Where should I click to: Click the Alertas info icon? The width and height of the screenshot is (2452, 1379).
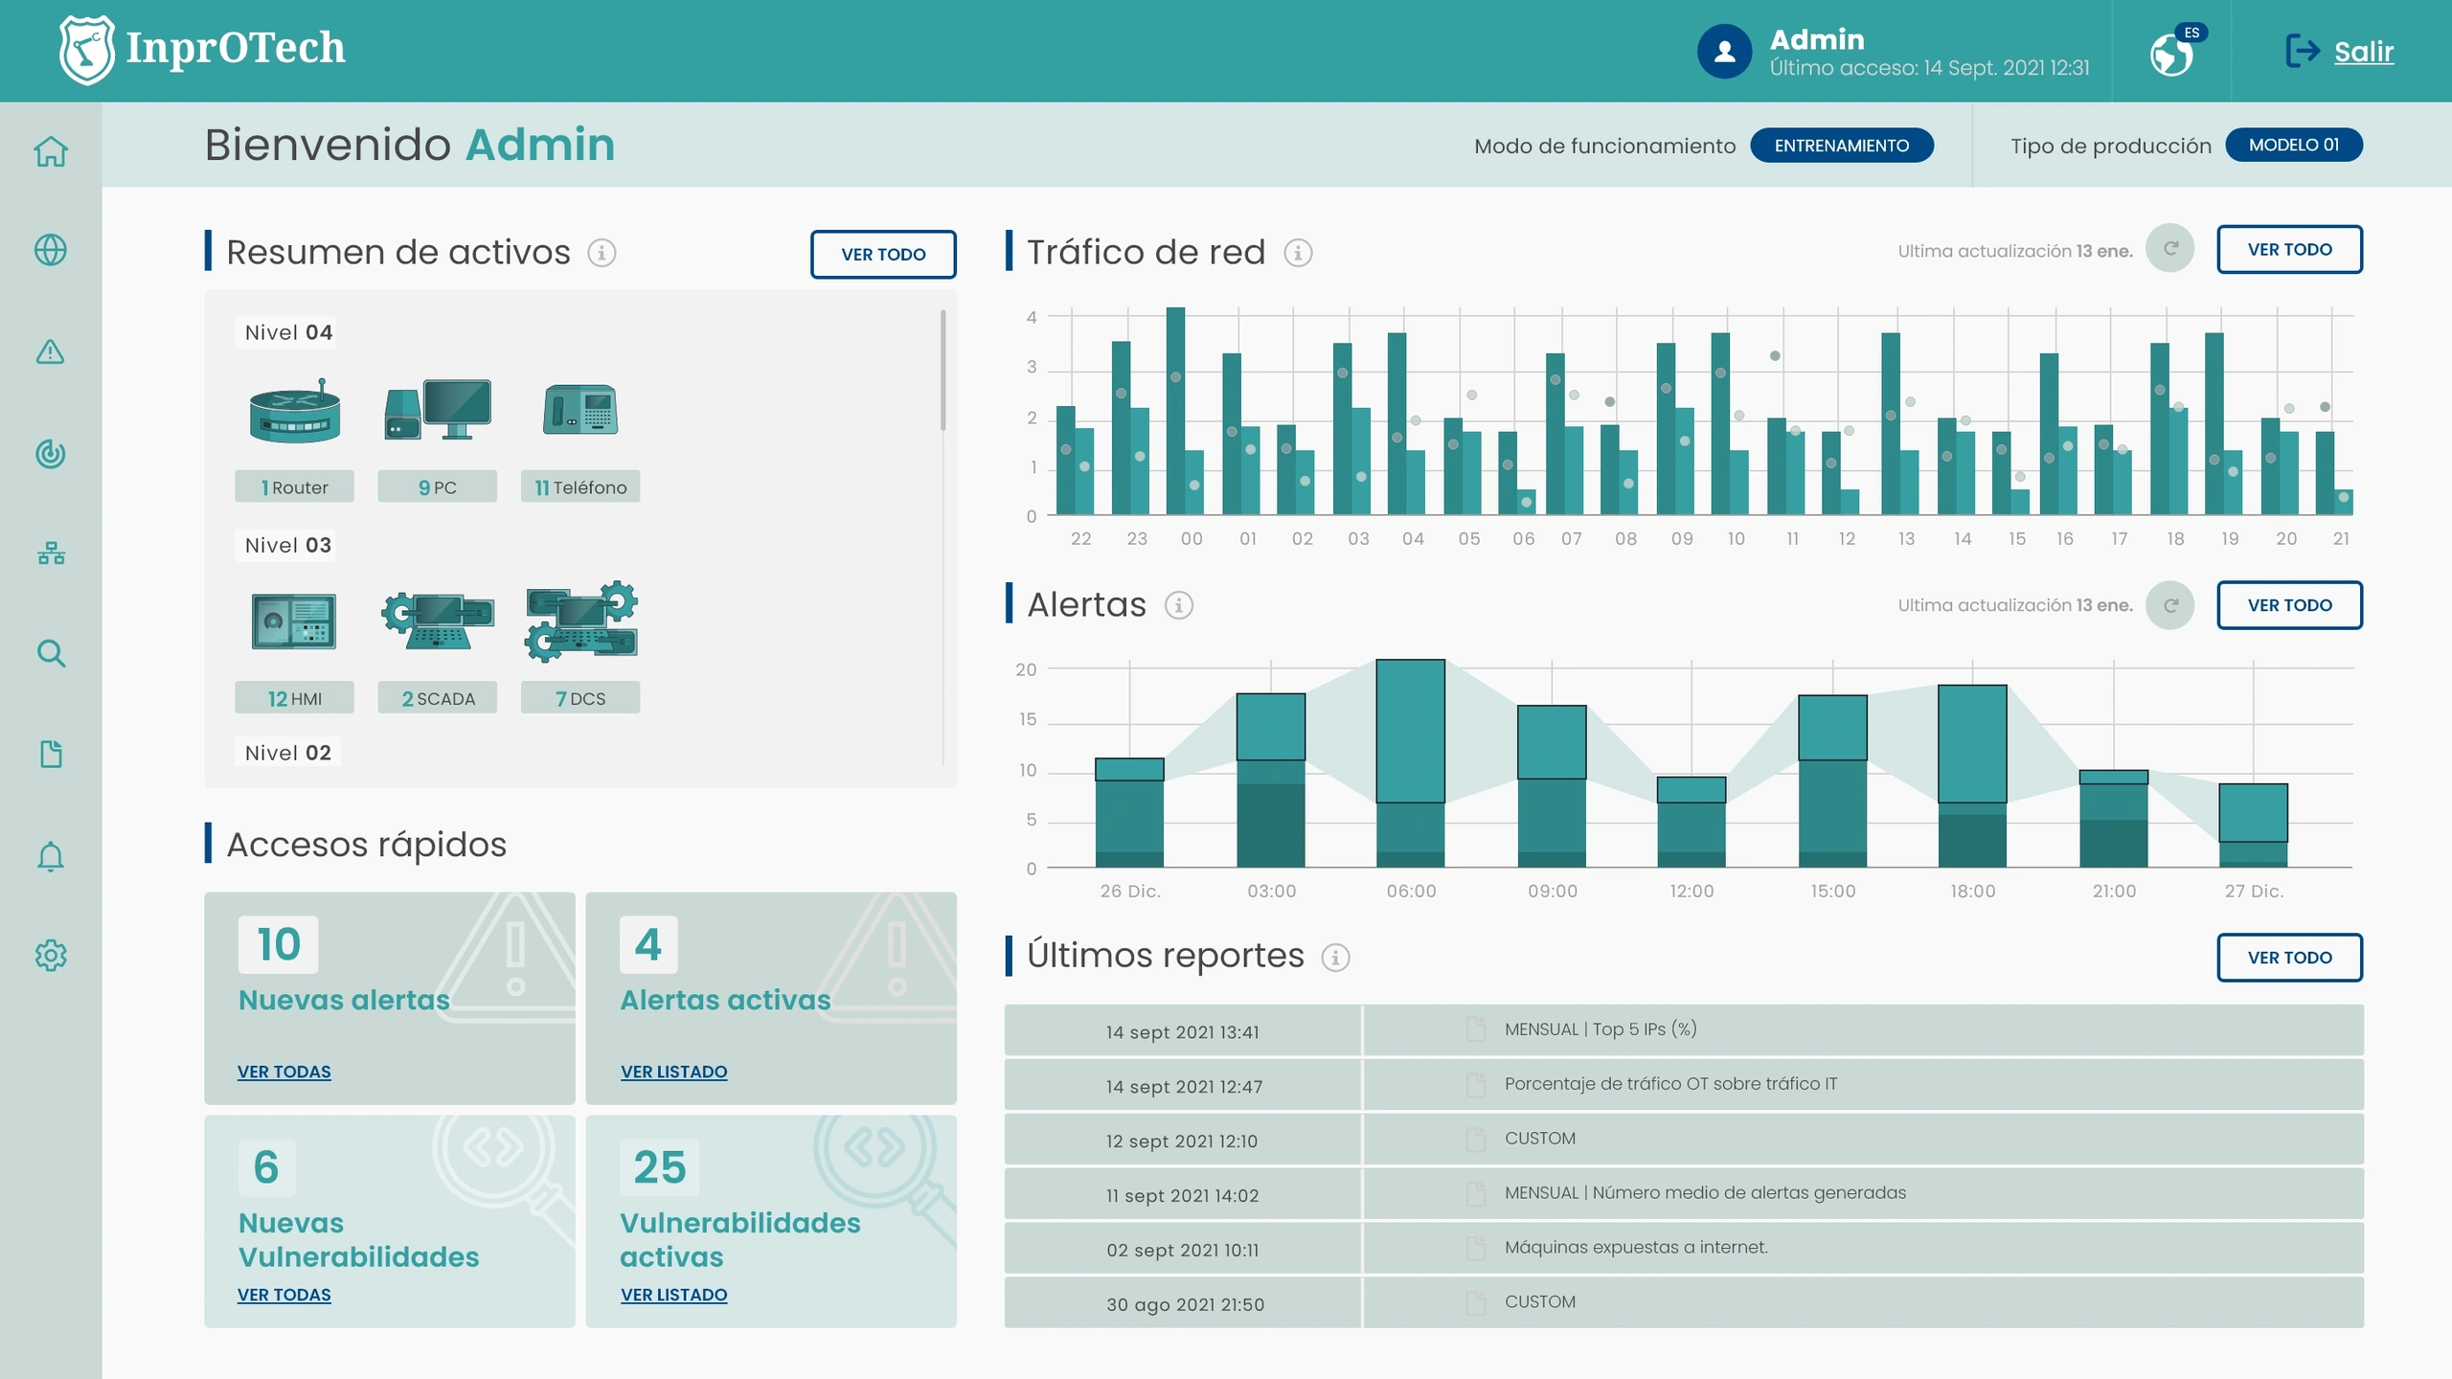click(1179, 605)
